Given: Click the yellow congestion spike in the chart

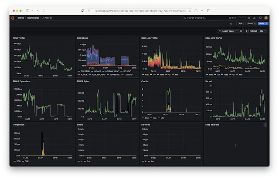Looking at the screenshot, I should coord(43,144).
